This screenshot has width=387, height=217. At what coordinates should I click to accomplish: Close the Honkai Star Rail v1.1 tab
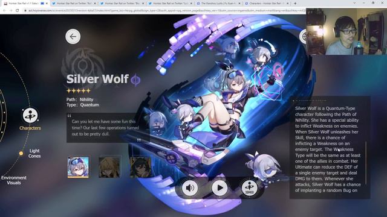click(x=47, y=4)
